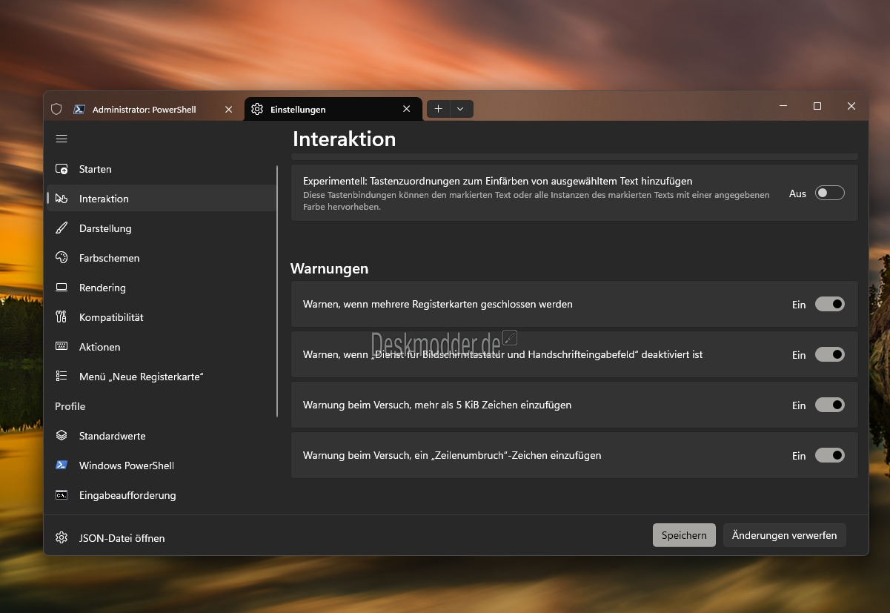The width and height of the screenshot is (890, 613).
Task: Click the Aktionen keyboard icon
Action: [x=62, y=347]
